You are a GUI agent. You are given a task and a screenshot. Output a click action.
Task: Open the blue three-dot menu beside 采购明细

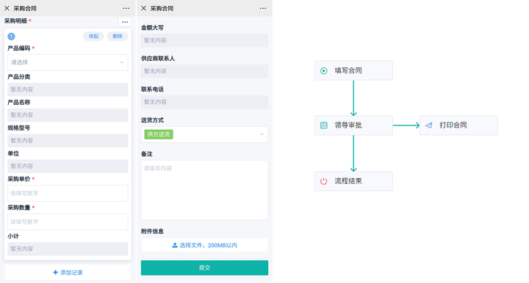pyautogui.click(x=125, y=22)
